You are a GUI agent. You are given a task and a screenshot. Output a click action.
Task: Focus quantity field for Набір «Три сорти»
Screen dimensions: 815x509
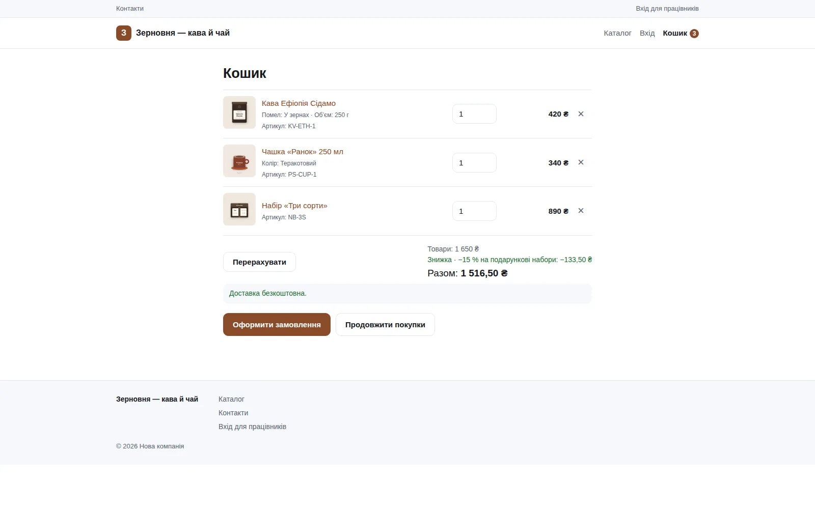pyautogui.click(x=474, y=211)
